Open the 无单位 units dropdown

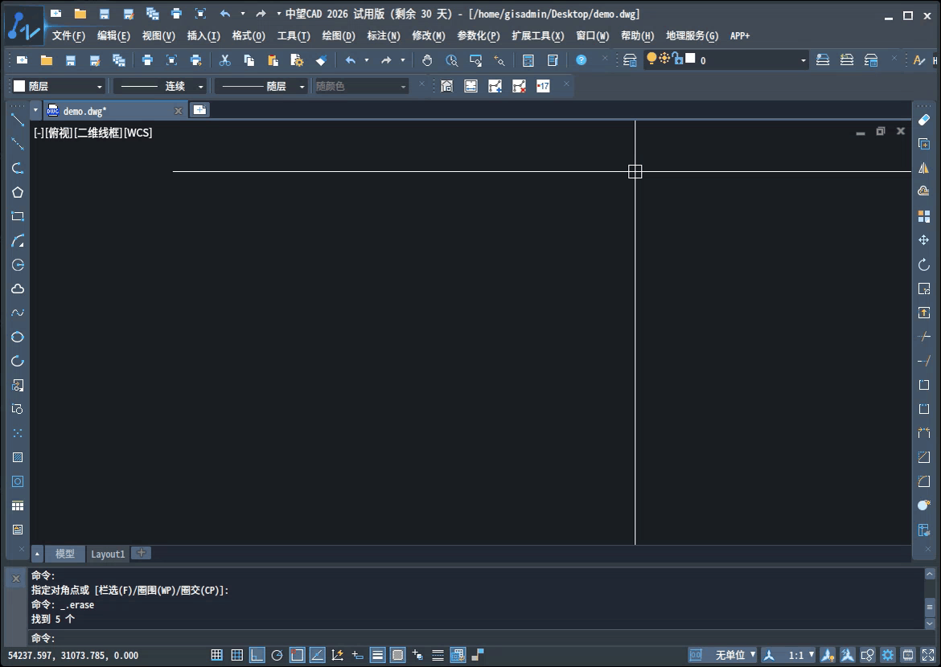click(x=736, y=655)
